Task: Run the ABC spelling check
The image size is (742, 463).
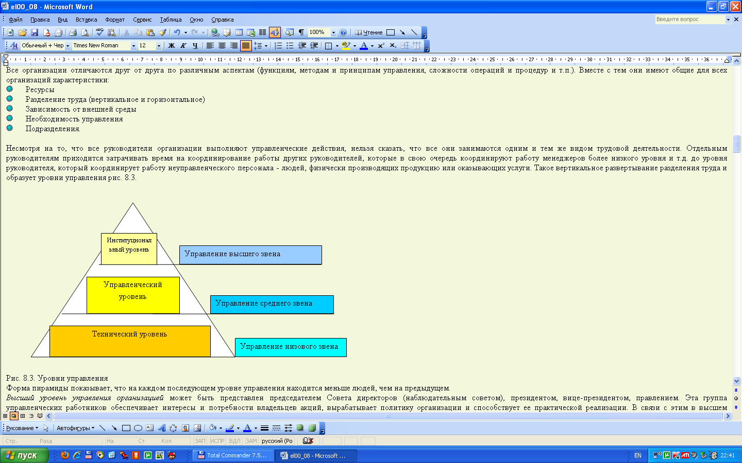Action: (x=99, y=32)
